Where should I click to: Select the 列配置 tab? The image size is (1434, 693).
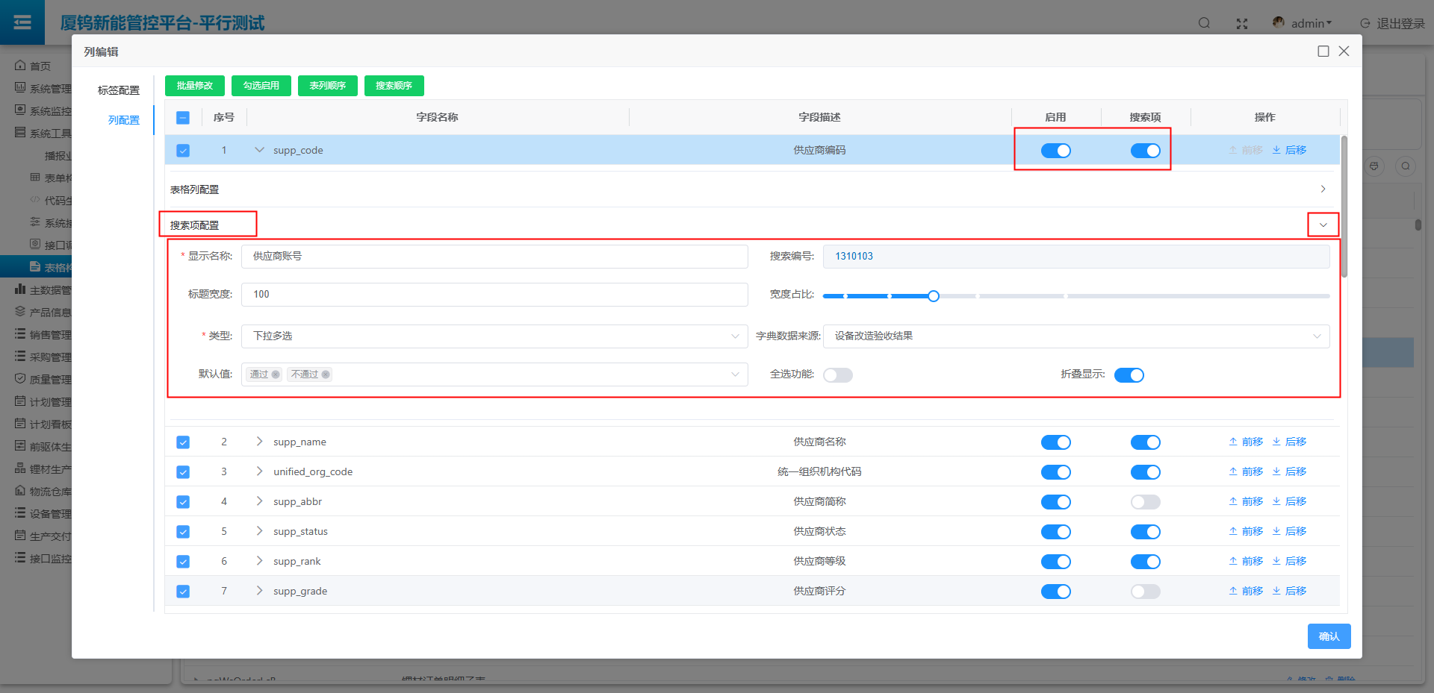click(123, 120)
